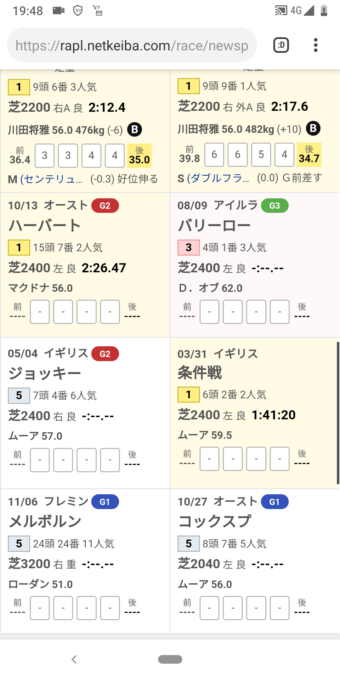Select the バリーロー race title
340x680 pixels.
pyautogui.click(x=214, y=225)
